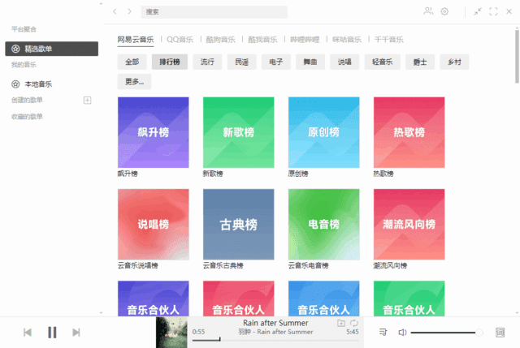Click the 云音乐电音榜 caption
This screenshot has width=520, height=348.
[x=309, y=265]
